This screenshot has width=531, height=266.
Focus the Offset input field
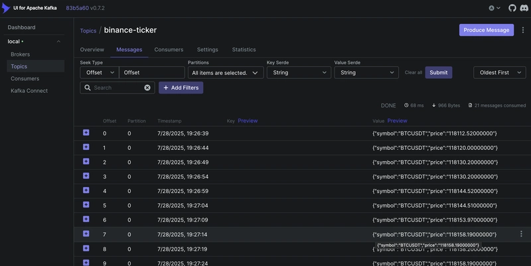pyautogui.click(x=152, y=72)
